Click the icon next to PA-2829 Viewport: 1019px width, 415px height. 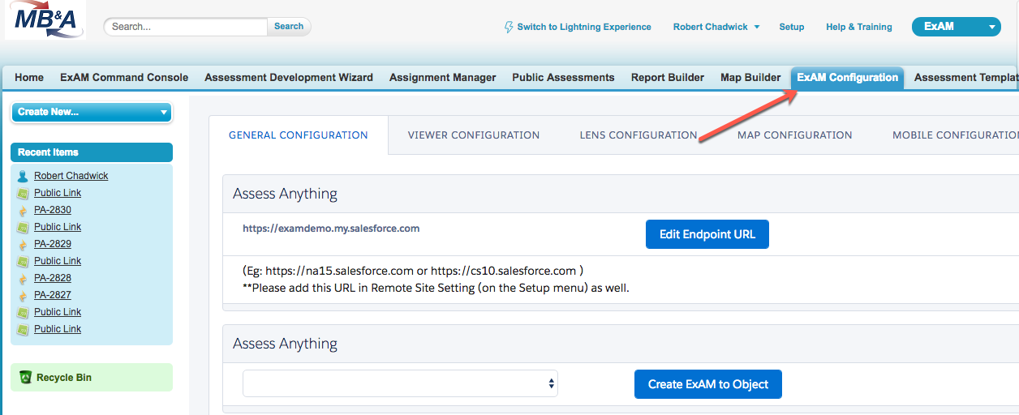(x=23, y=244)
